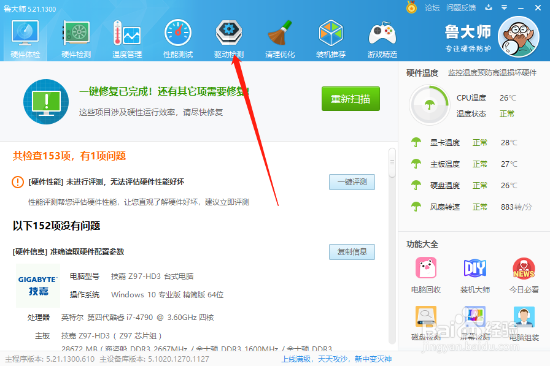This screenshot has width=550, height=366.
Task: Click the orange warning icon for 硬件性能
Action: pos(18,182)
